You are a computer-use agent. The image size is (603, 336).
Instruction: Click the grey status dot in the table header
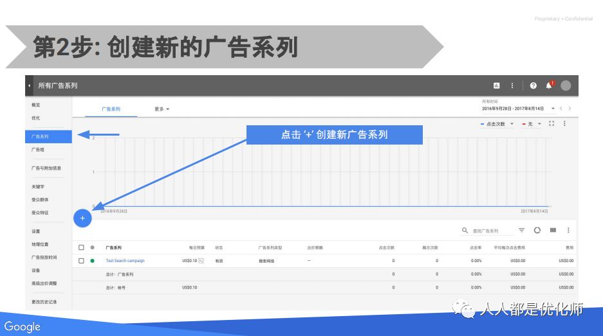click(92, 247)
